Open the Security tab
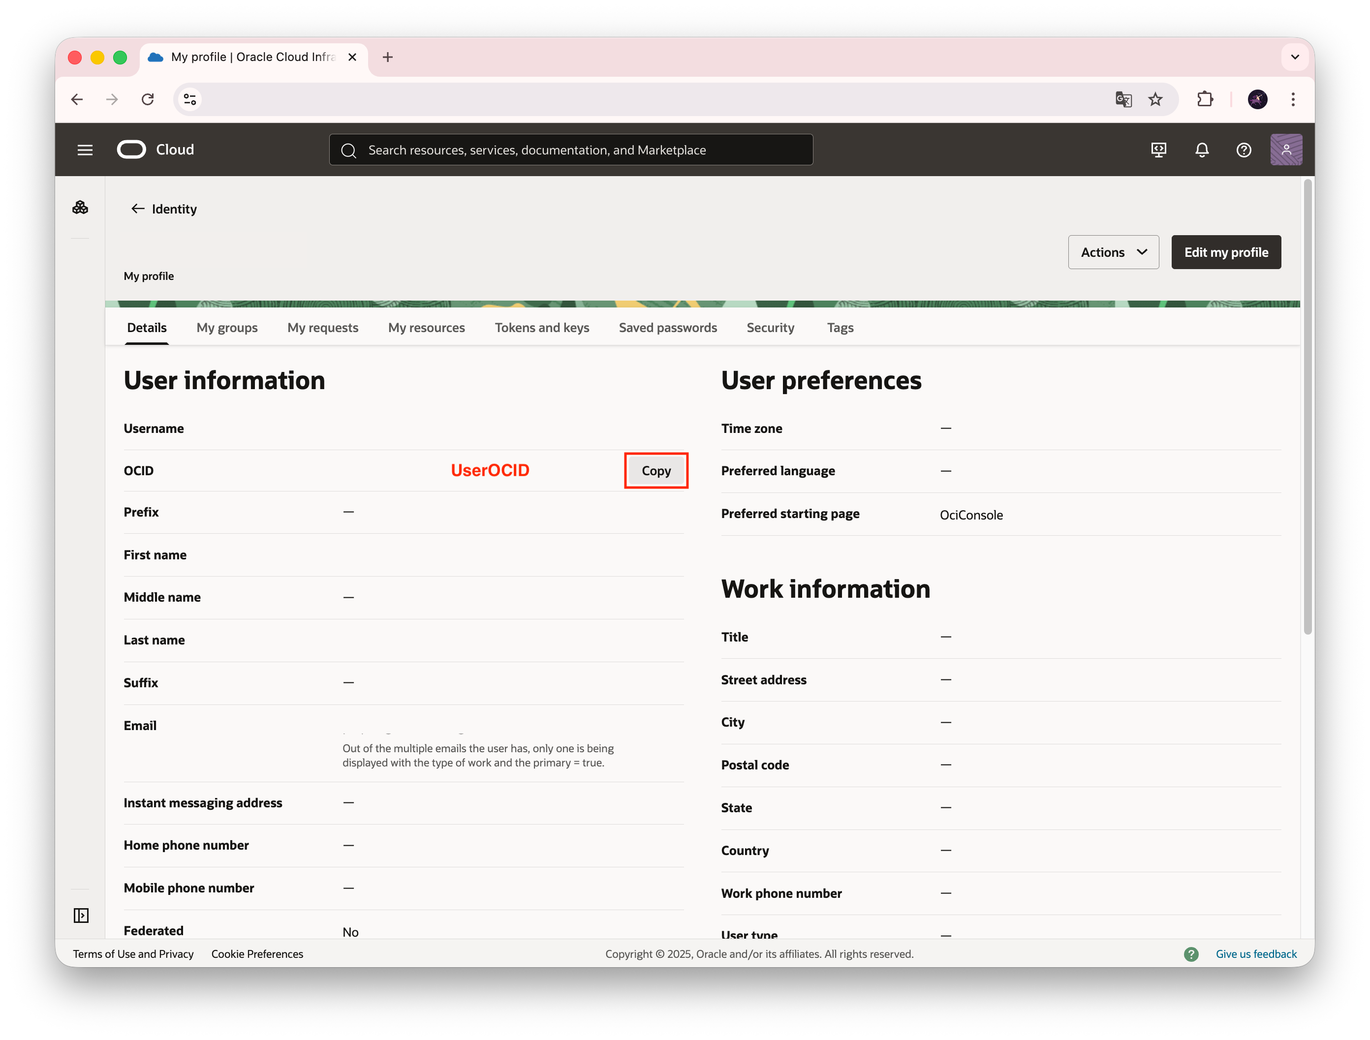This screenshot has height=1040, width=1370. [770, 328]
